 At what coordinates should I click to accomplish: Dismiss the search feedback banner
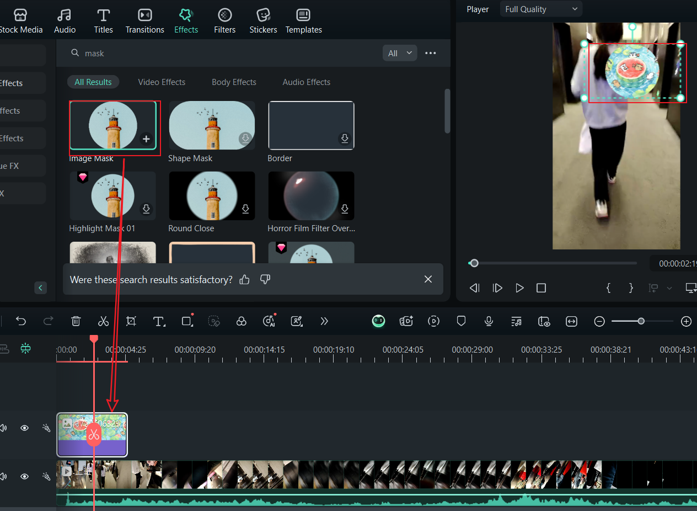tap(428, 279)
